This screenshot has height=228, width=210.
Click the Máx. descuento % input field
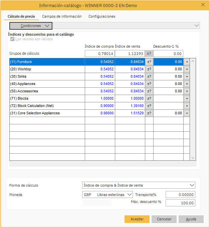pyautogui.click(x=180, y=203)
